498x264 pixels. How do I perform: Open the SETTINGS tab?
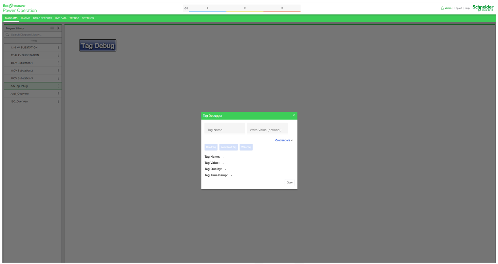pyautogui.click(x=88, y=18)
